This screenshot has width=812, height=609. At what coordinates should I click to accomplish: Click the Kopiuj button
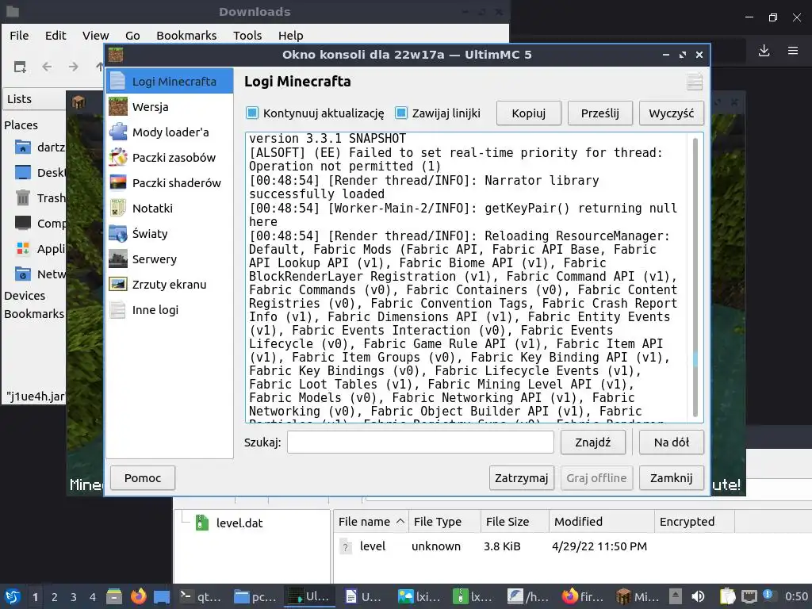click(529, 113)
